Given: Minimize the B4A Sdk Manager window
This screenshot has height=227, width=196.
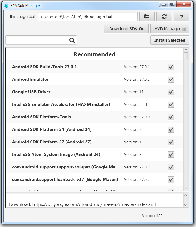Looking at the screenshot, I should coord(164,4).
